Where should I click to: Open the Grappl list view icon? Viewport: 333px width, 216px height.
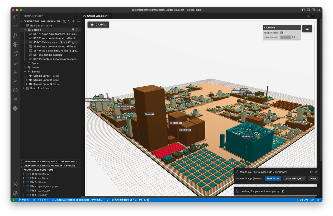tap(15, 99)
